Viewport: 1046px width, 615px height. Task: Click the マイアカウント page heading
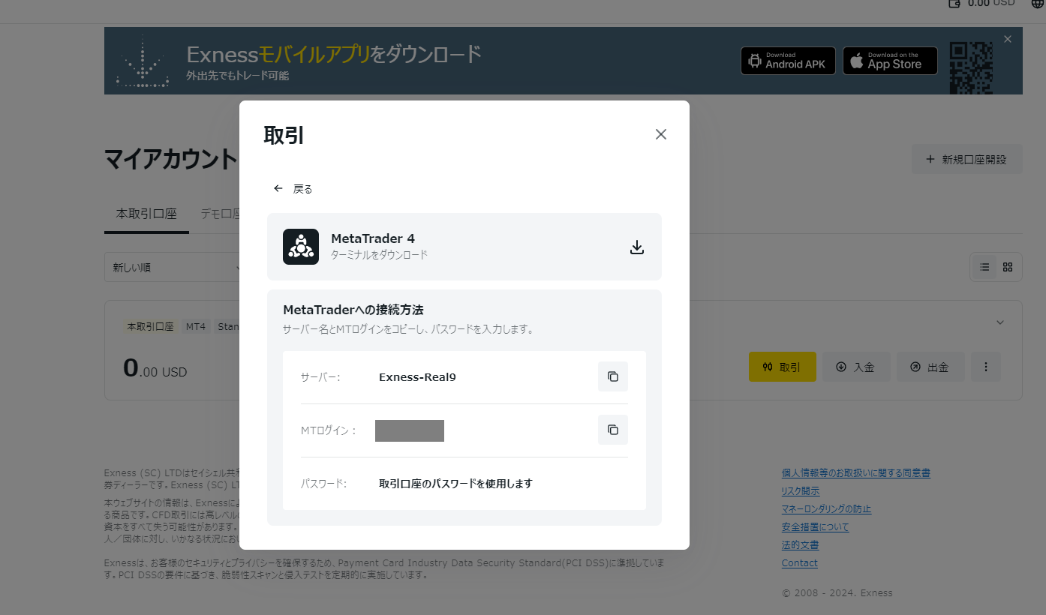171,159
